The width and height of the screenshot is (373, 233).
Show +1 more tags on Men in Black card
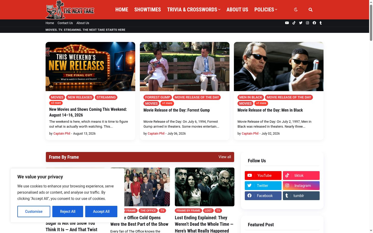pyautogui.click(x=261, y=103)
